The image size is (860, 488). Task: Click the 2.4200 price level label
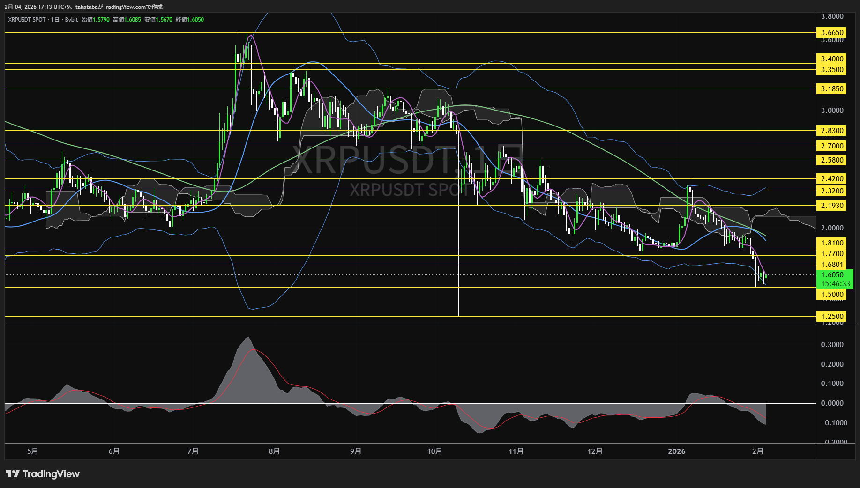pyautogui.click(x=832, y=179)
